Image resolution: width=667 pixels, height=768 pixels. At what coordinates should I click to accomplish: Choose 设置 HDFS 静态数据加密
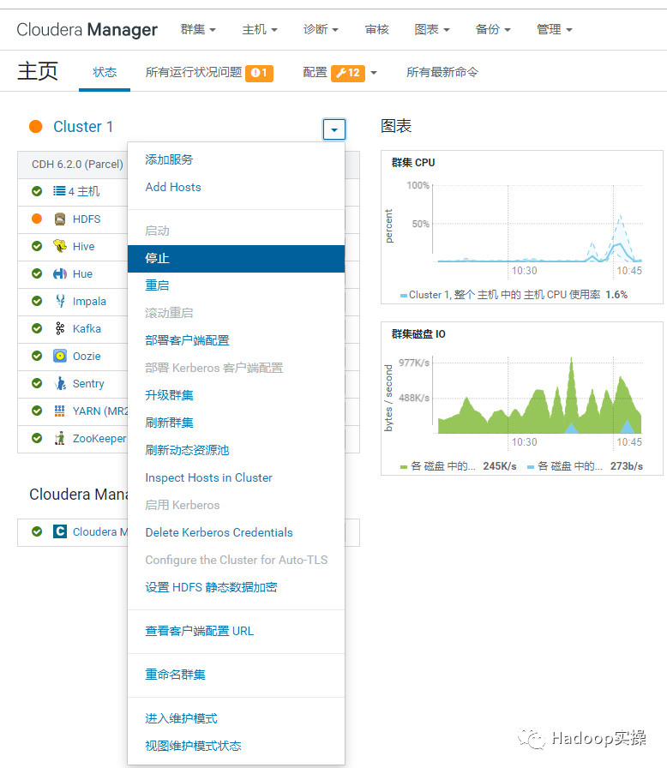click(236, 587)
